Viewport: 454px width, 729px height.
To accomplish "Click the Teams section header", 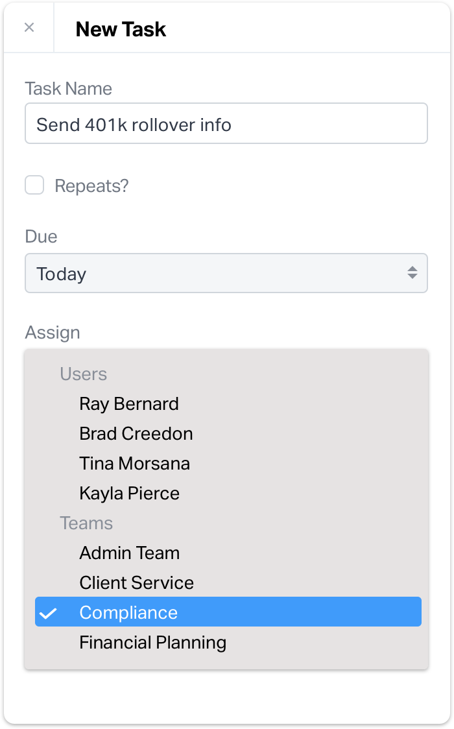I will pyautogui.click(x=86, y=523).
